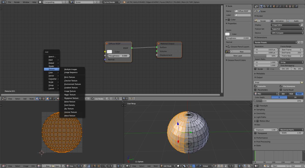Disable the Overwrite checkbox
This screenshot has height=168, width=305.
(x=255, y=86)
